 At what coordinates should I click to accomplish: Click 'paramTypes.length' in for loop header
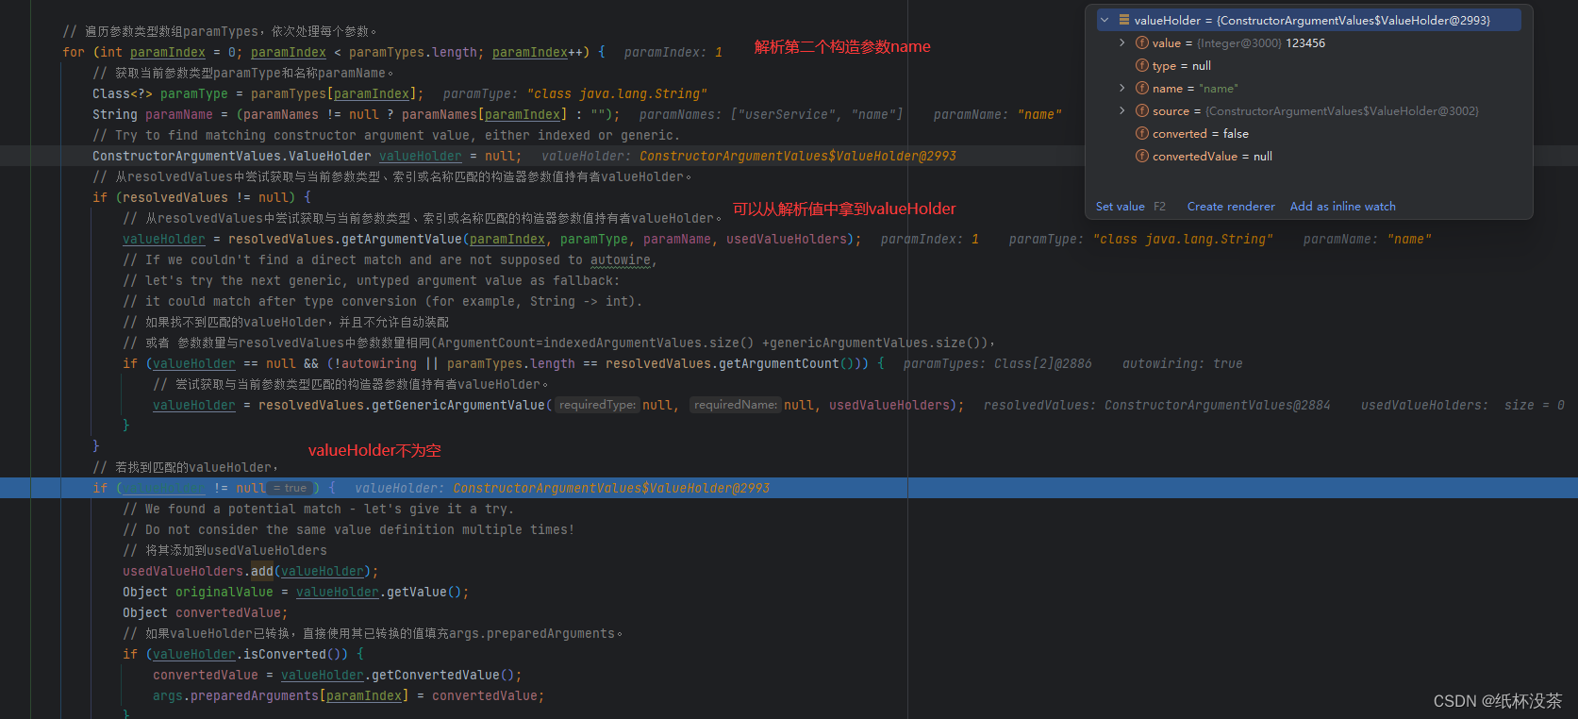[x=416, y=52]
